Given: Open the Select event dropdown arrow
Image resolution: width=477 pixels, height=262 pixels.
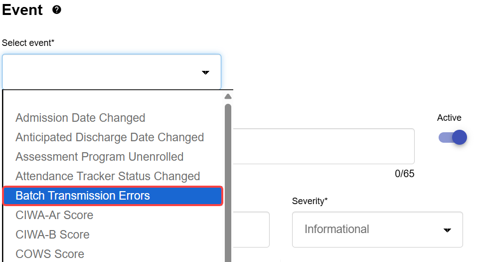Looking at the screenshot, I should pos(205,73).
